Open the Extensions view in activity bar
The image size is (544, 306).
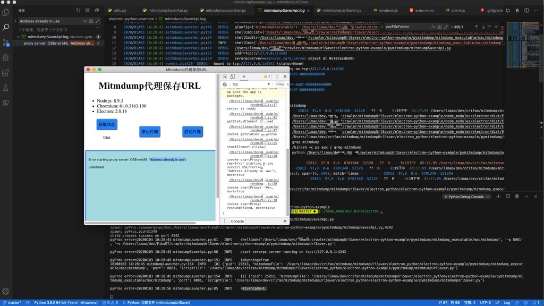[x=6, y=73]
